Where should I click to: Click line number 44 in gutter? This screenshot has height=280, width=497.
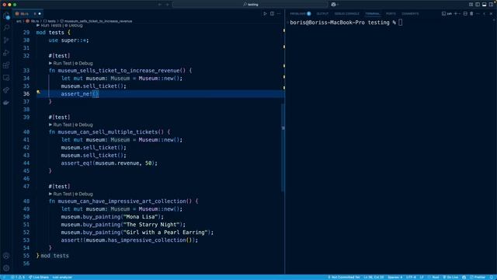[x=26, y=163]
